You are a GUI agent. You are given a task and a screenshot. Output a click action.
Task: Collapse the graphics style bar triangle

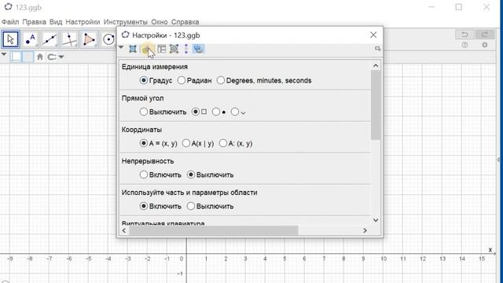[x=4, y=54]
